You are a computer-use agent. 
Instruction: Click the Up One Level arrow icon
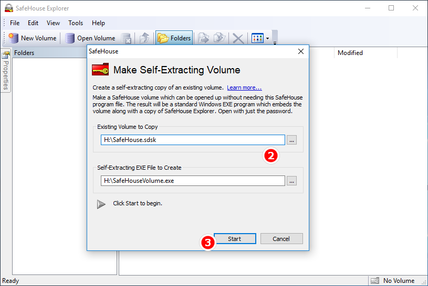144,38
